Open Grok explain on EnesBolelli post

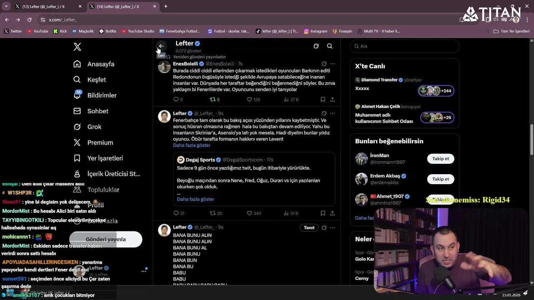coord(324,64)
